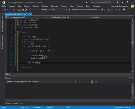This screenshot has width=135, height=109.
Task: Open the Файл menu
Action: coord(4,6)
